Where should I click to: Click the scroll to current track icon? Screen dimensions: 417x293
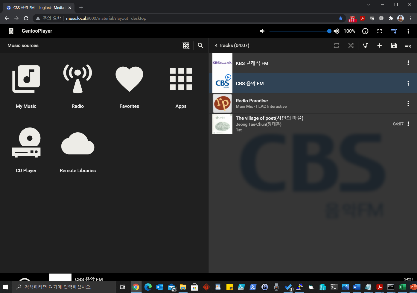coord(365,45)
